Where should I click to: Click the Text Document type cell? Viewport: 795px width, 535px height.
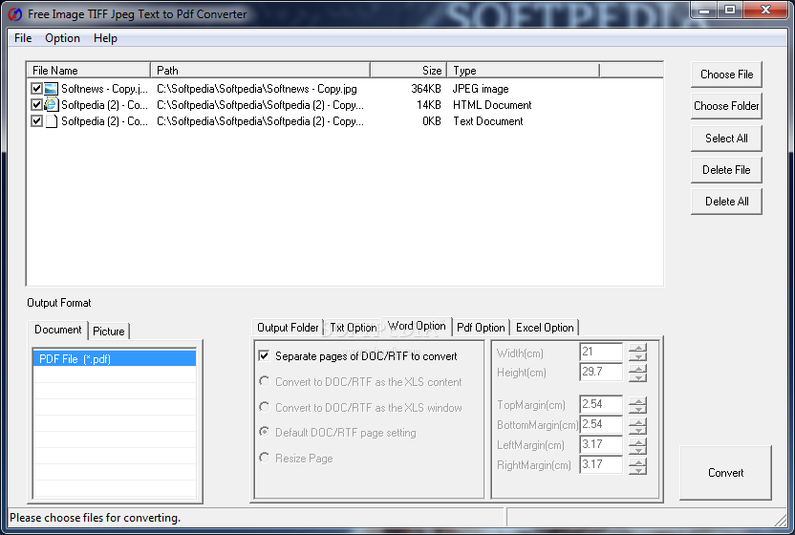[487, 121]
